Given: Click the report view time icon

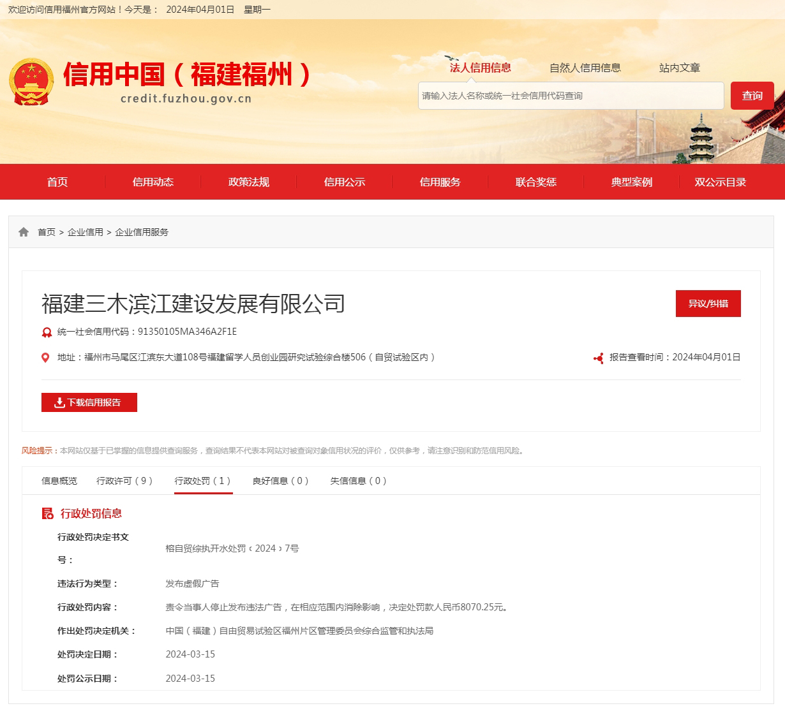Looking at the screenshot, I should point(598,358).
